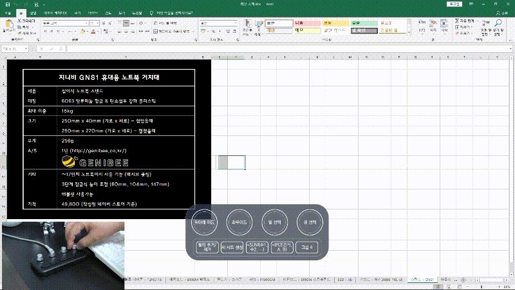The image size is (515, 290).
Task: Click the Undo arrow in the quick access toolbar
Action: [x=17, y=5]
